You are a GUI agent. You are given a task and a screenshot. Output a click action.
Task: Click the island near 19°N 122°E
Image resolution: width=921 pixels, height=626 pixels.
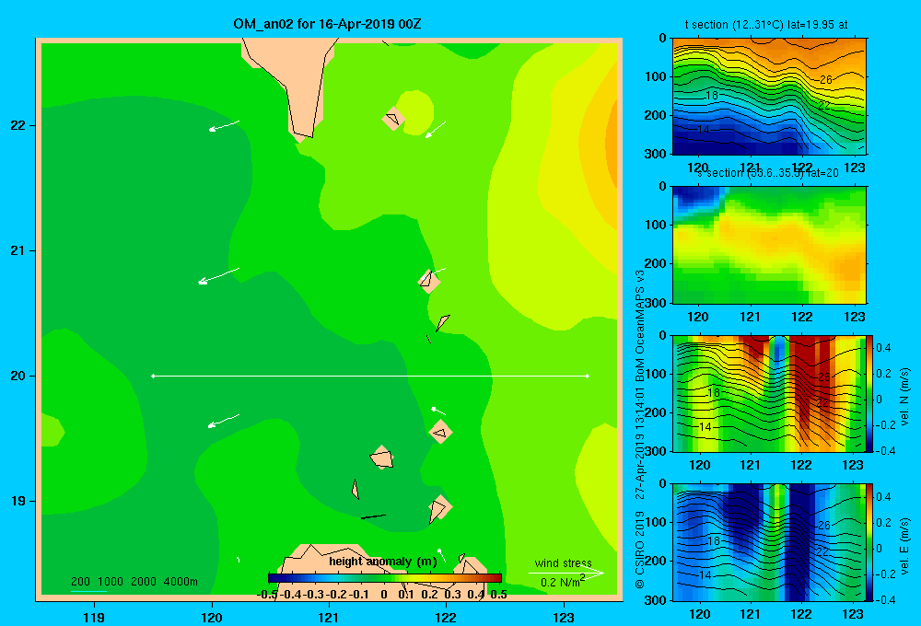439,508
